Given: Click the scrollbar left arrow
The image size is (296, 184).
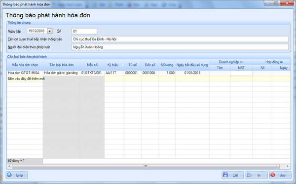Looking at the screenshot, I should click(x=9, y=166).
